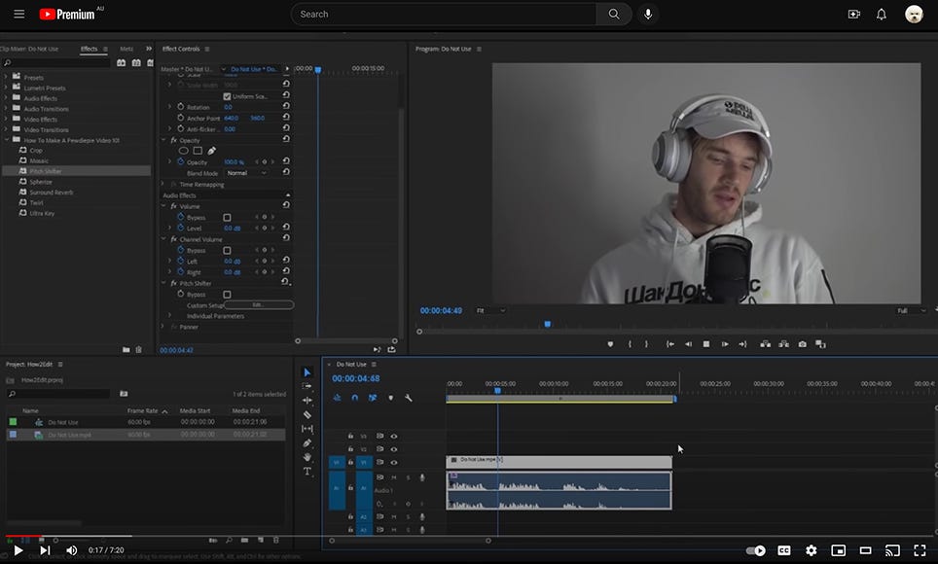Image resolution: width=938 pixels, height=564 pixels.
Task: Click the Play button in the Program monitor
Action: 705,343
